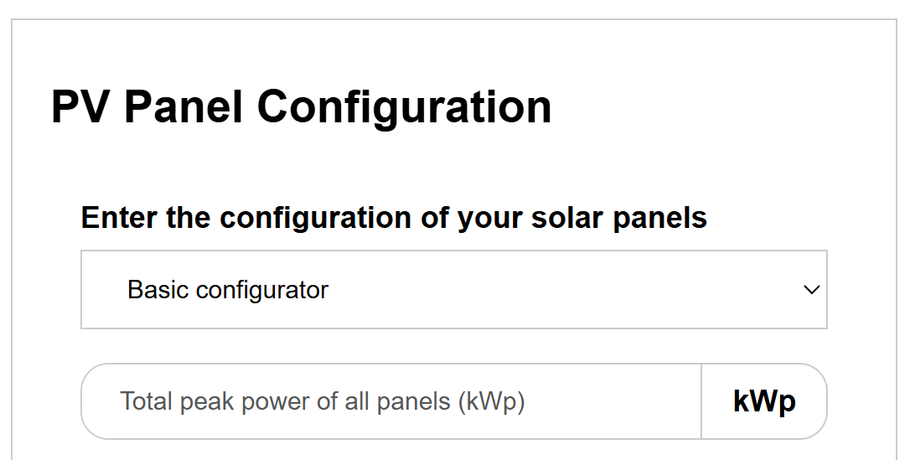Click the 'Basic configurator' option text
This screenshot has height=460, width=910.
point(228,290)
